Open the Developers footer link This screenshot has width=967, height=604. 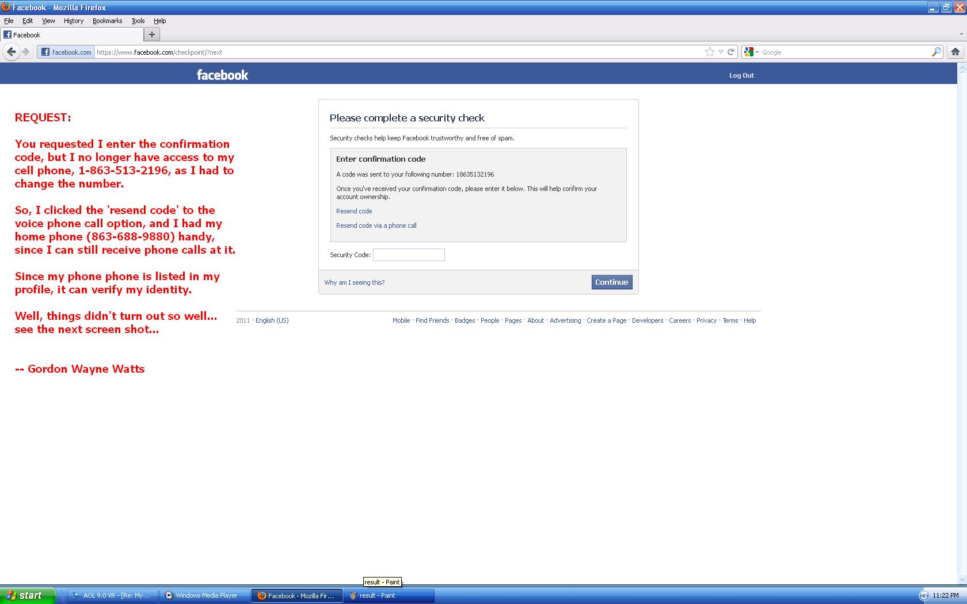click(x=648, y=320)
